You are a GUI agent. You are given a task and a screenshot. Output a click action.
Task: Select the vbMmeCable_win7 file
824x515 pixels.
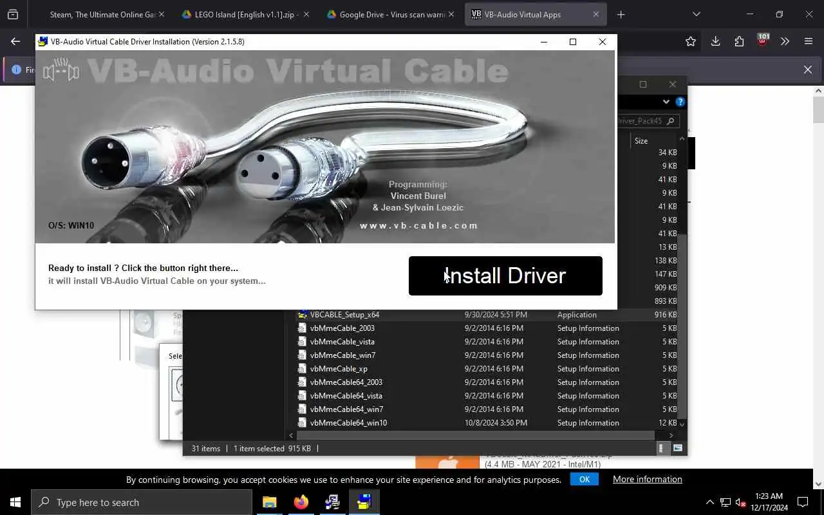(487, 355)
